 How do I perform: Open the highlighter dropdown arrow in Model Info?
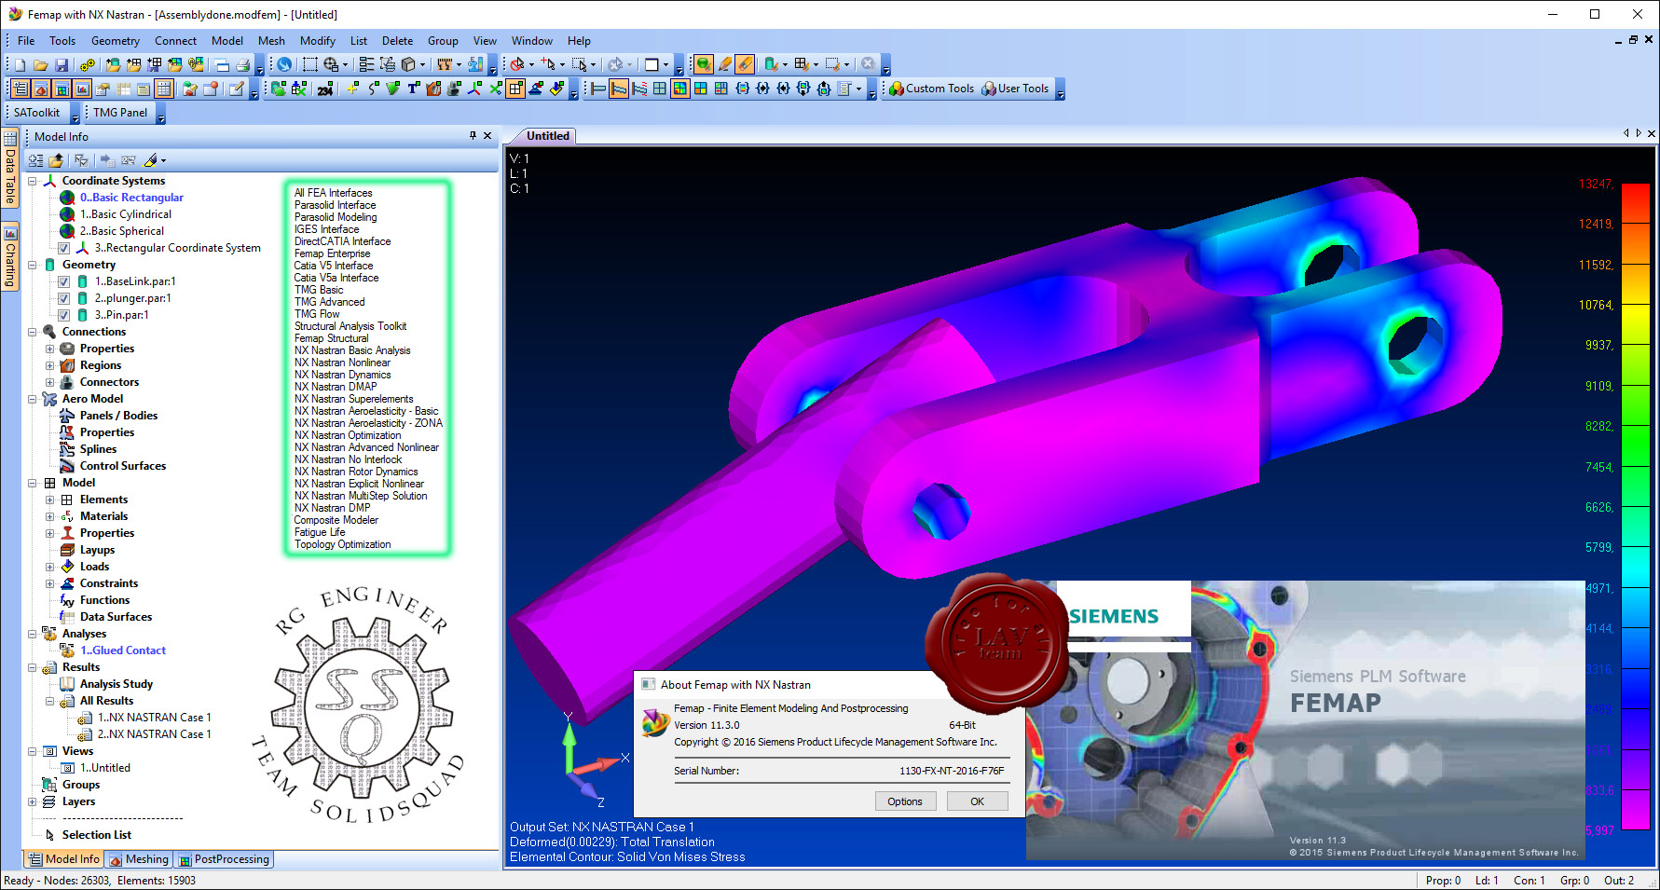[164, 160]
